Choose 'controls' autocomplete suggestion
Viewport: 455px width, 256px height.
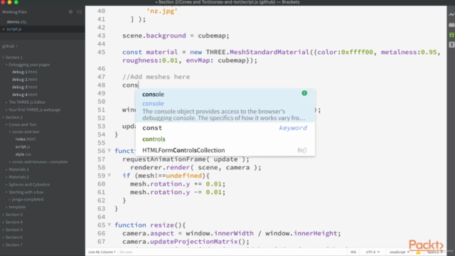(x=225, y=139)
